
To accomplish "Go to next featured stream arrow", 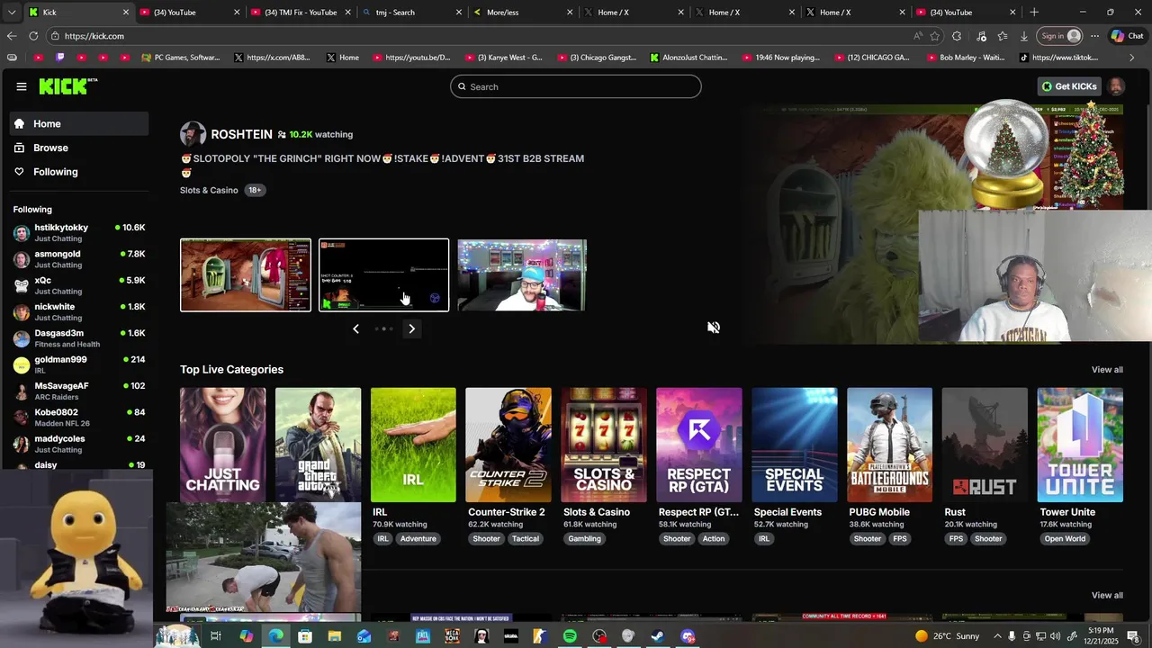I will (x=412, y=328).
